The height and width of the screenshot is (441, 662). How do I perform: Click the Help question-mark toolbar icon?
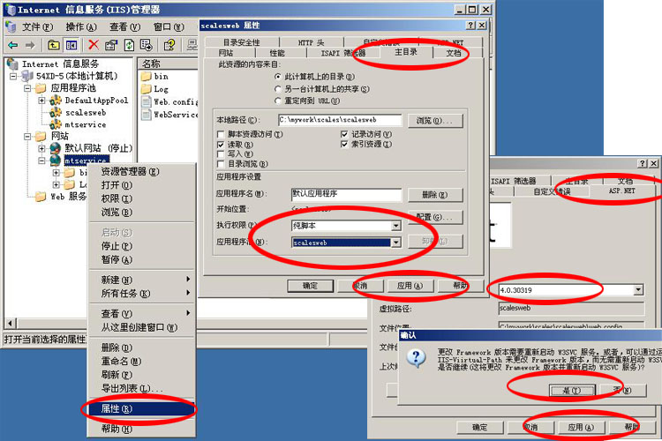[x=169, y=45]
